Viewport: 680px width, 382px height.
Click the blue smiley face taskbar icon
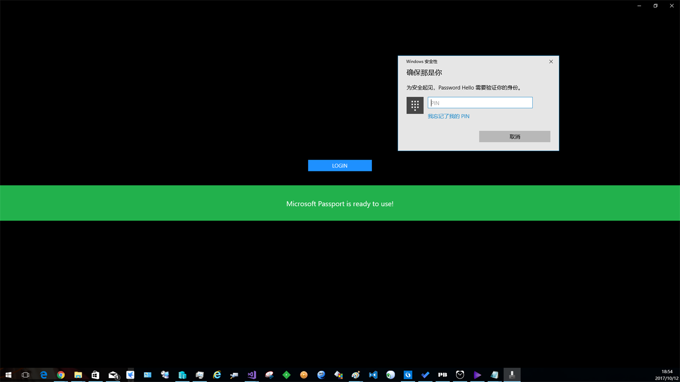321,375
